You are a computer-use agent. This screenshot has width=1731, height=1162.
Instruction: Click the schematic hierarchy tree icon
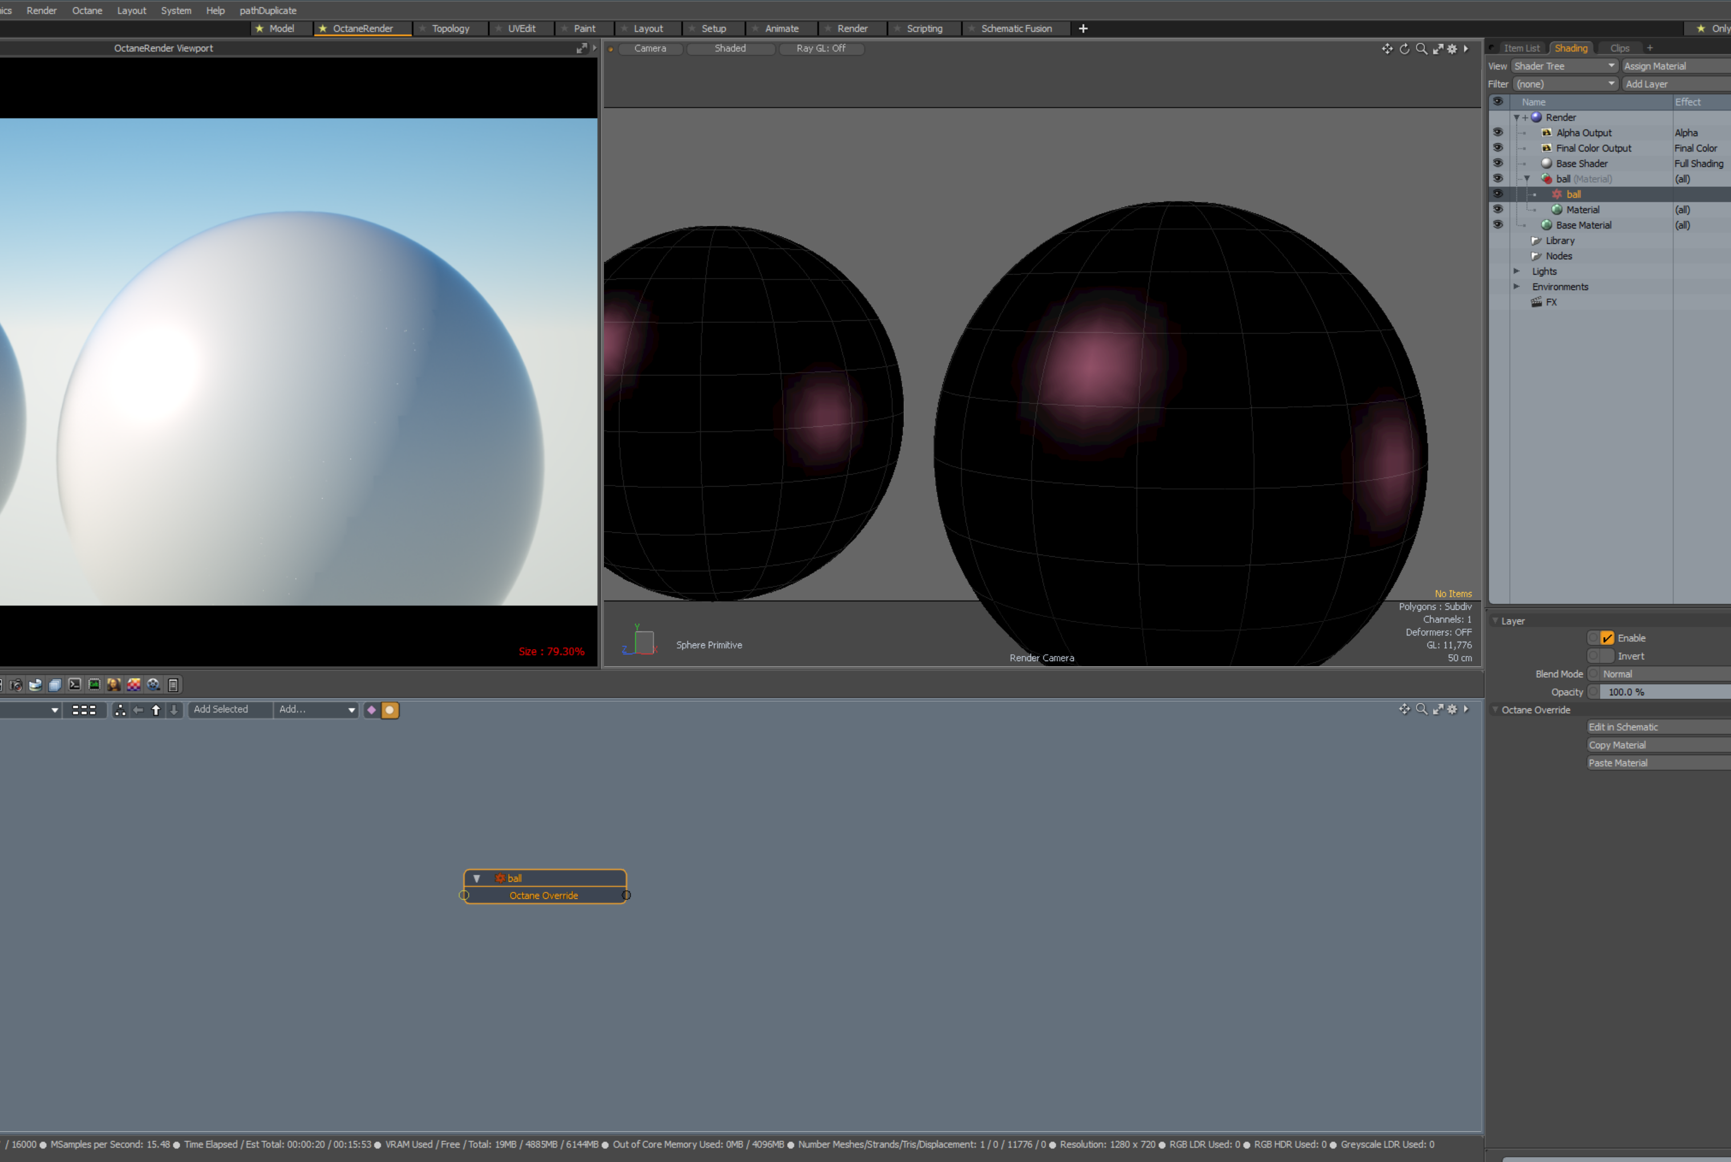coord(120,710)
